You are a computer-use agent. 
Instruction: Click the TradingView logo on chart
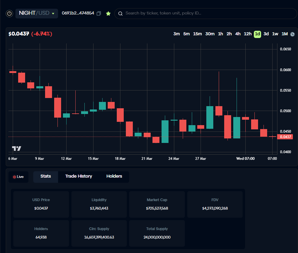[x=17, y=148]
